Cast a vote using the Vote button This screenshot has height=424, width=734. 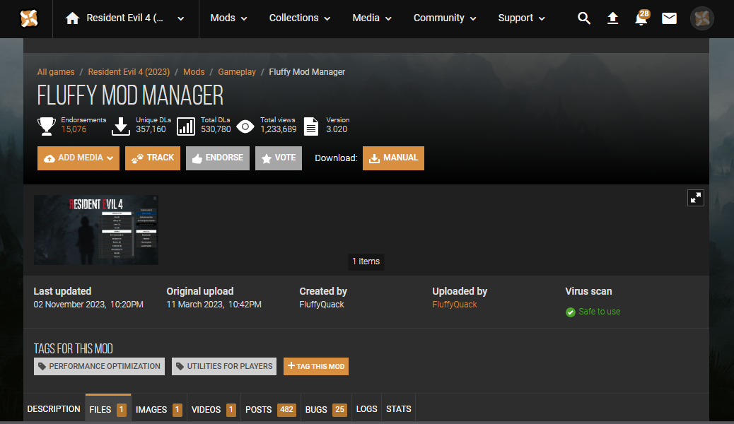tap(278, 158)
